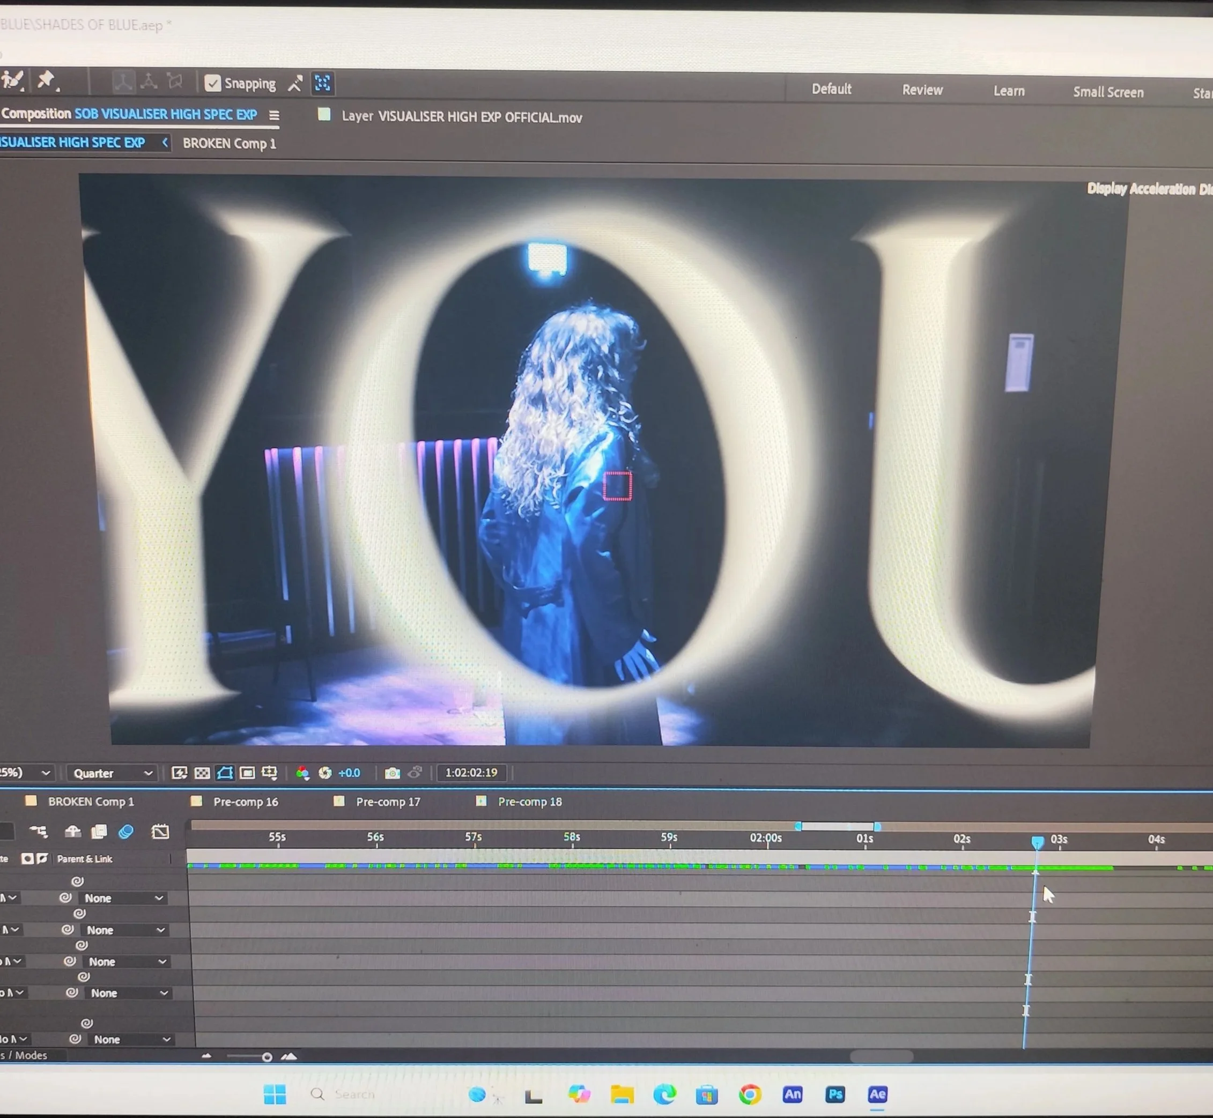Take a snapshot with camera icon

(x=392, y=773)
